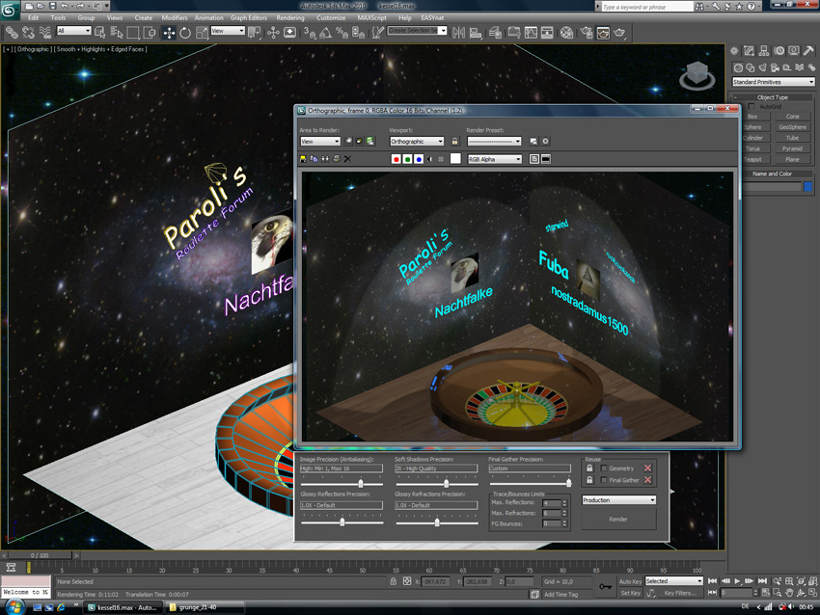Click Copy Image icon in render window
Image resolution: width=820 pixels, height=615 pixels.
(x=314, y=159)
